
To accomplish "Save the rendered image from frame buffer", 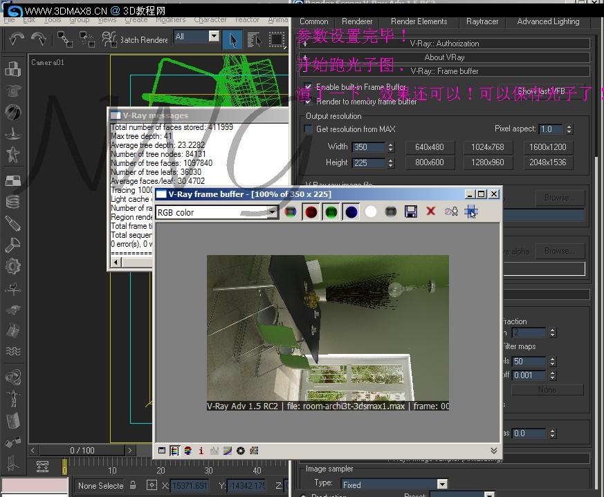I will coord(411,212).
